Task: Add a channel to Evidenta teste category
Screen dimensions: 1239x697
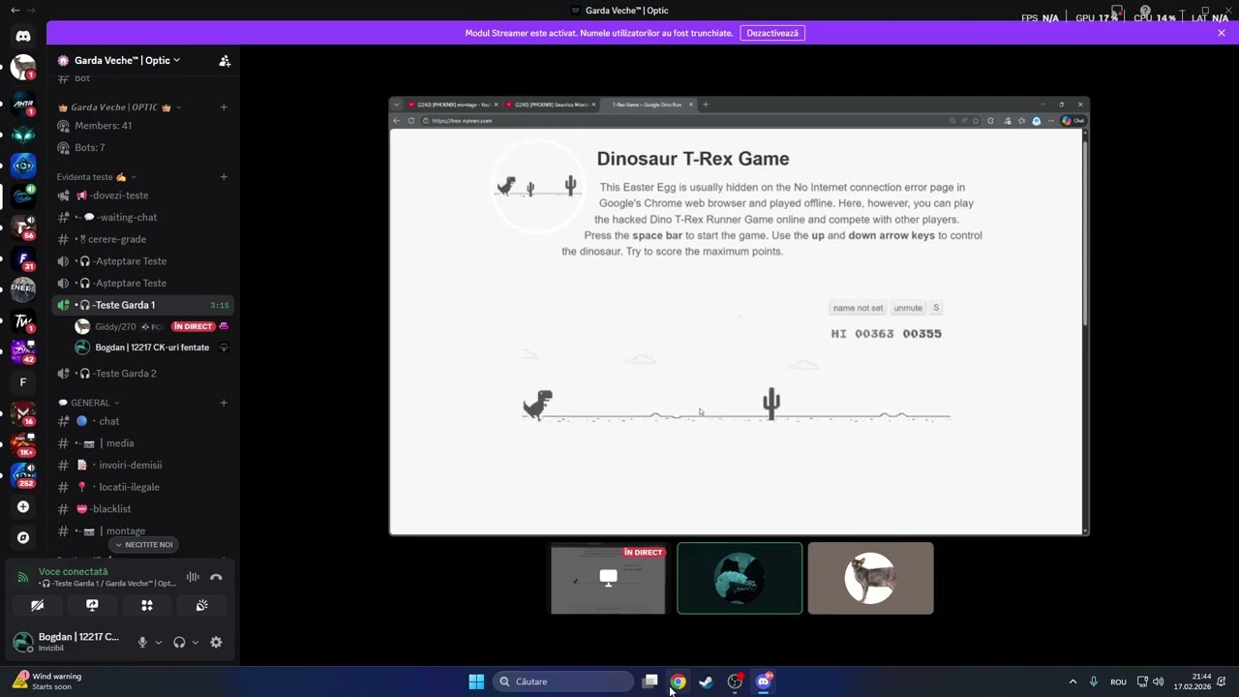Action: pyautogui.click(x=224, y=177)
